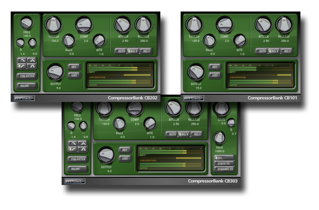
Task: Select REL 2 mode in CB101
Action: coord(286,51)
